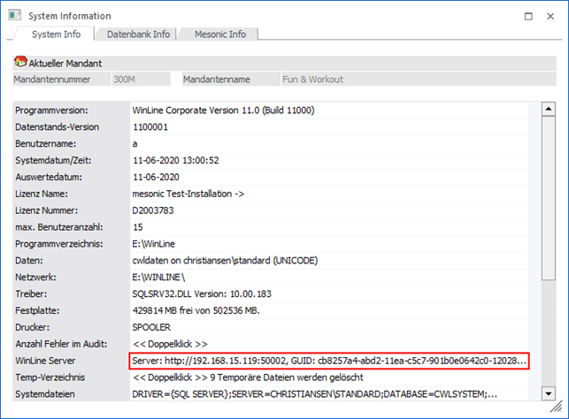Click the Doppelklick value for Anzahl Fehler im Audit

tap(171, 344)
